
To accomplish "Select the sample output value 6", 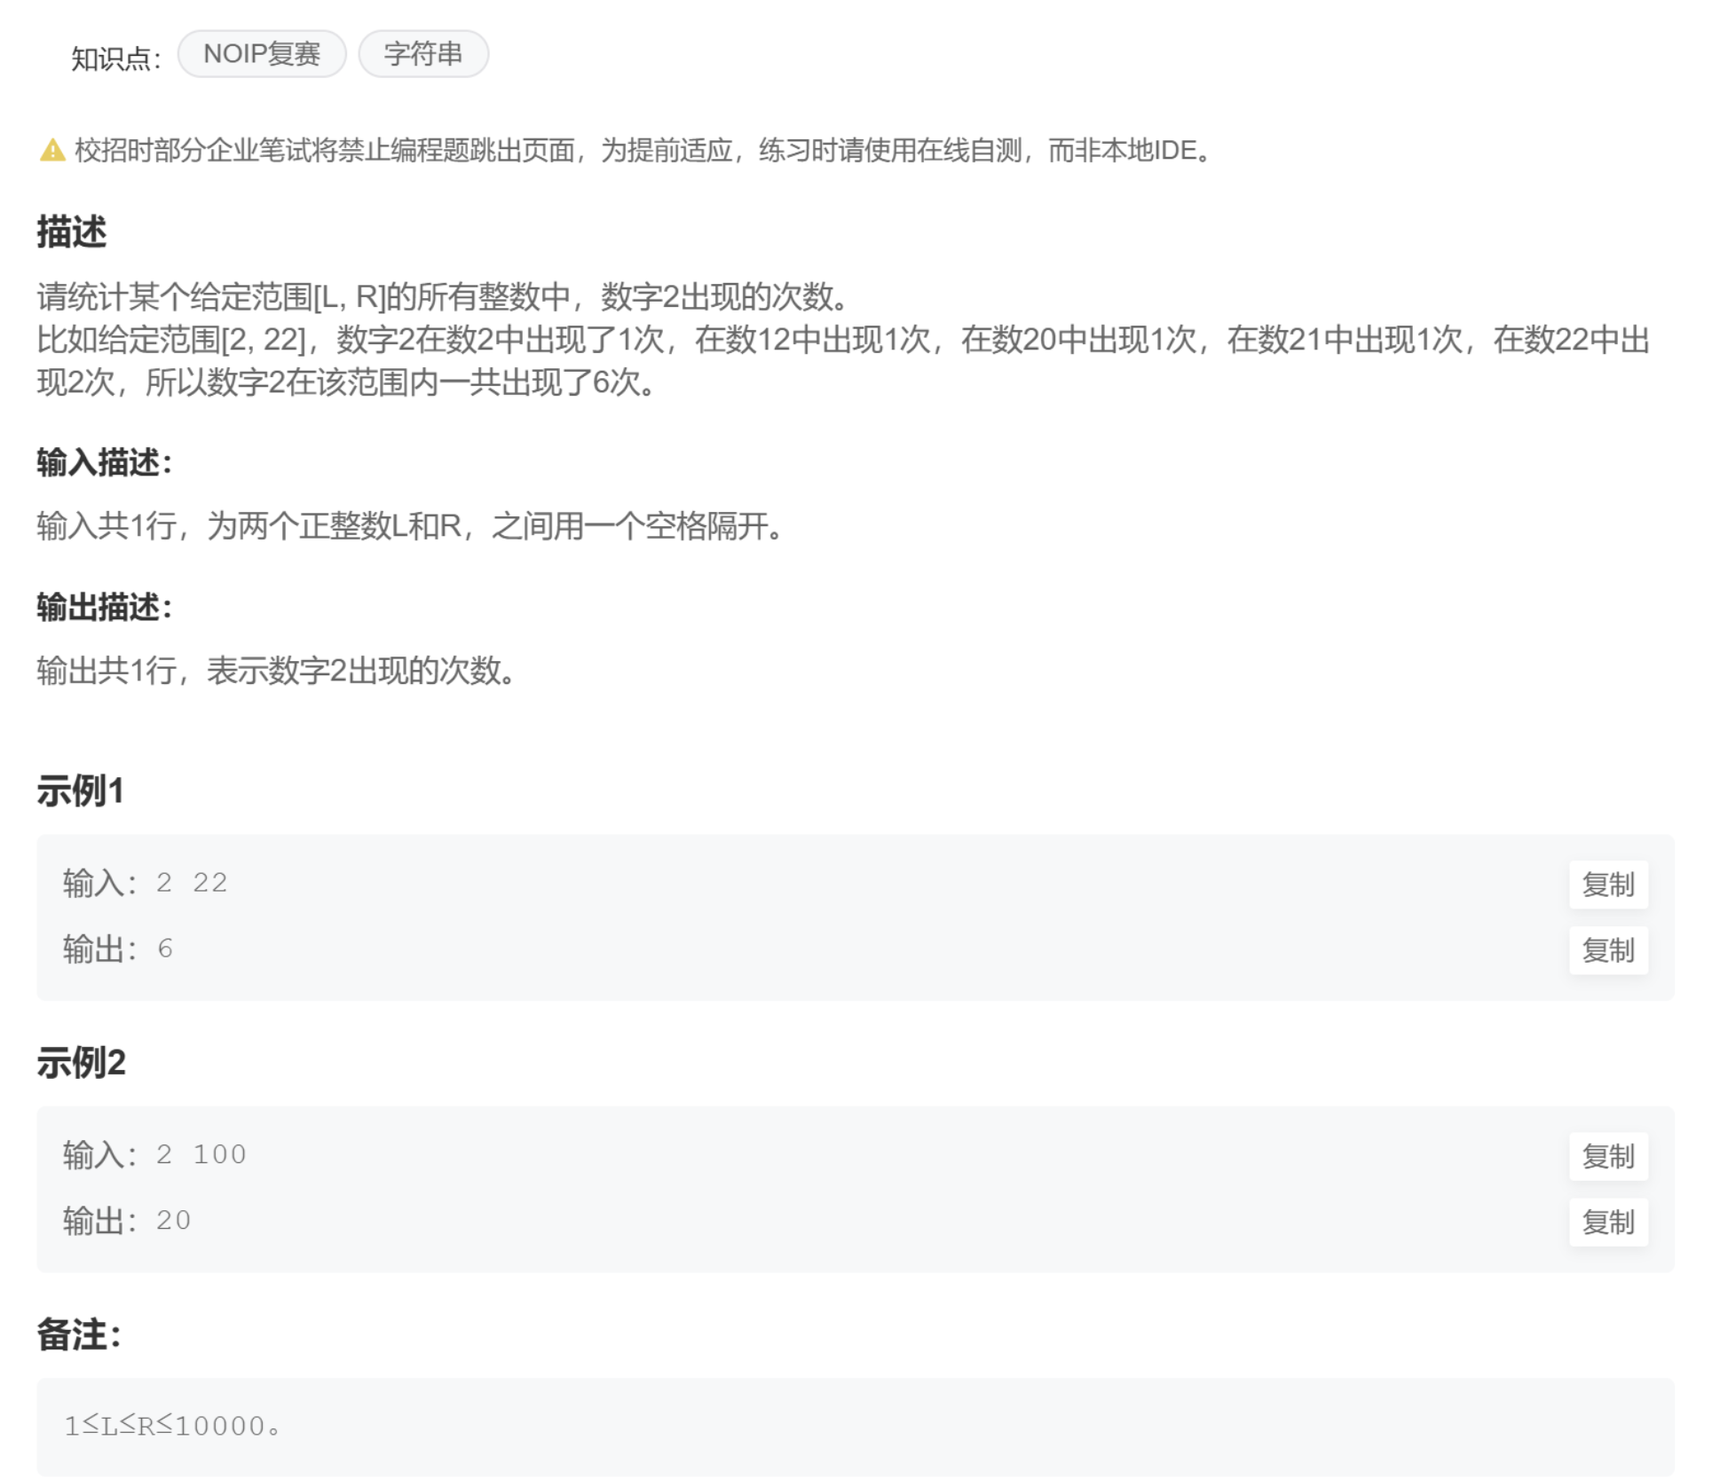I will coord(164,948).
